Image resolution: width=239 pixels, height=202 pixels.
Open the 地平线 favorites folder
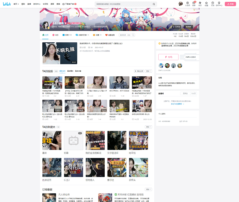pos(139,140)
